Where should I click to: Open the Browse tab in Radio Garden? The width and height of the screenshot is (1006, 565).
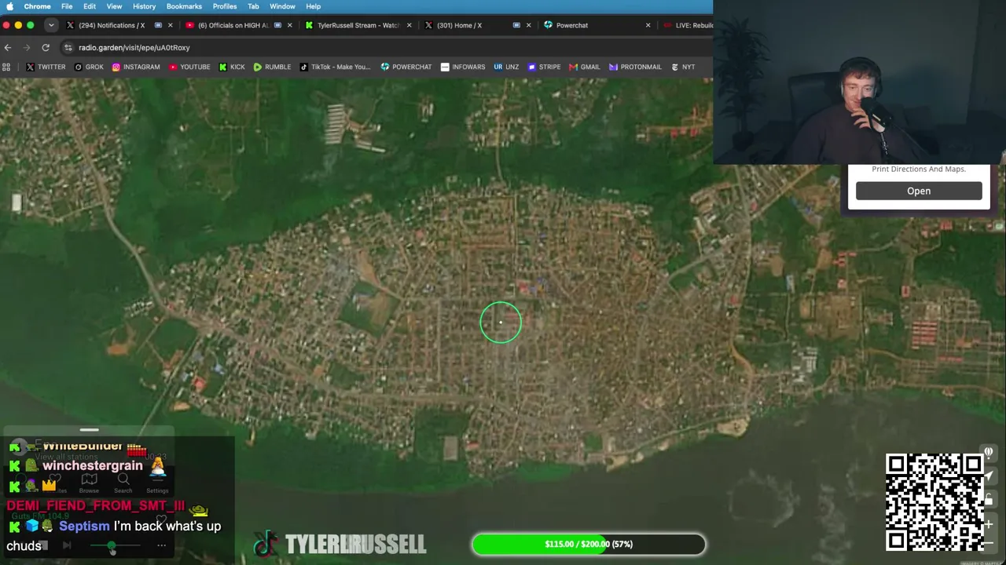[89, 483]
